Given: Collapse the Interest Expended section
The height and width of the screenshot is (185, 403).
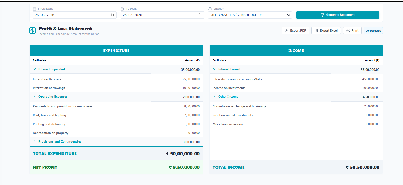Looking at the screenshot, I should (35, 69).
